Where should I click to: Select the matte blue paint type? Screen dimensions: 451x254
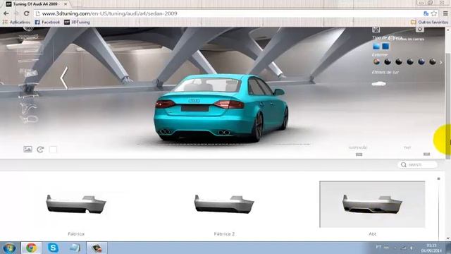(x=385, y=47)
